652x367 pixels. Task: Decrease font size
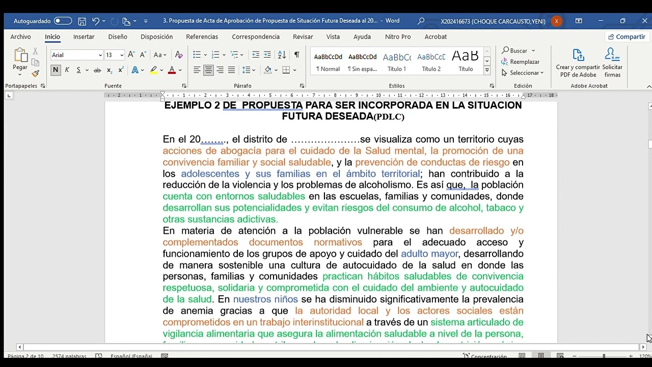(143, 55)
